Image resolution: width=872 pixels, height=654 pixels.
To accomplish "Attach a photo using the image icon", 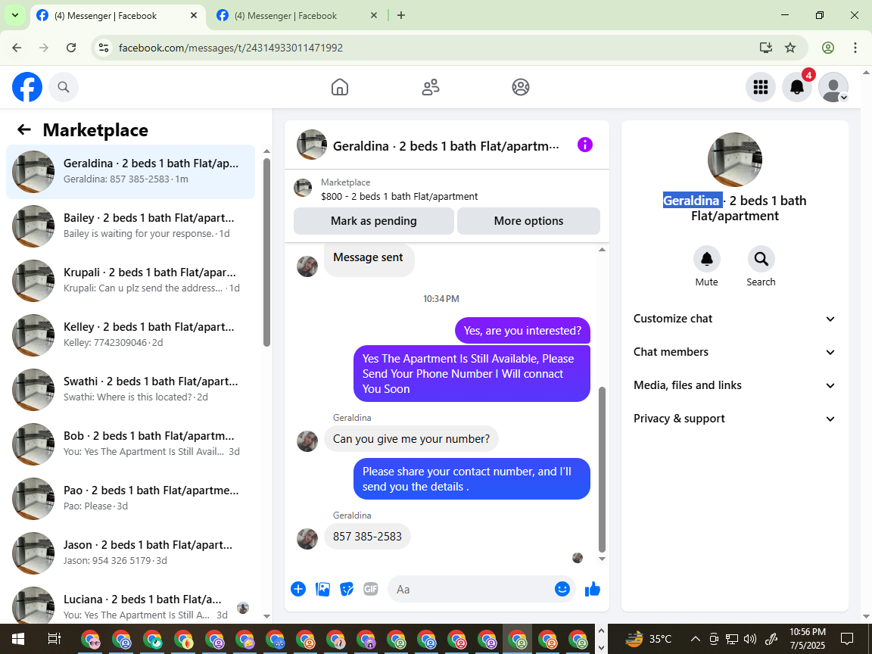I will click(322, 589).
